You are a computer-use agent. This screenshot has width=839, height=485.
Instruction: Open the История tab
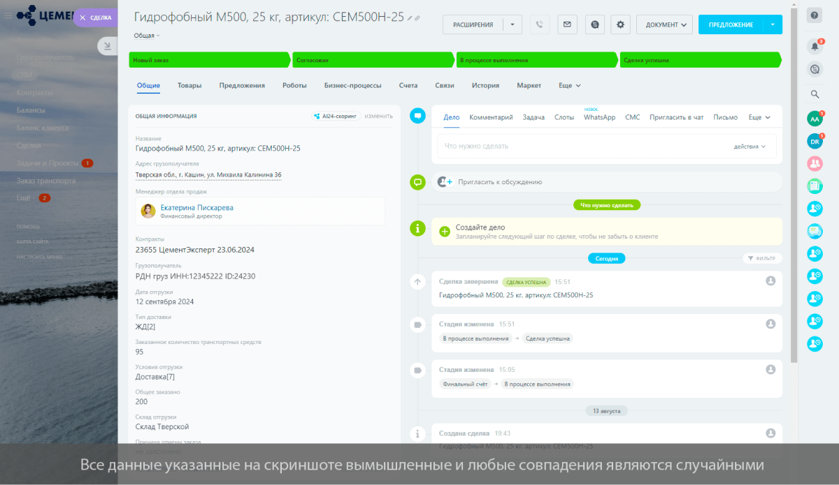click(485, 86)
